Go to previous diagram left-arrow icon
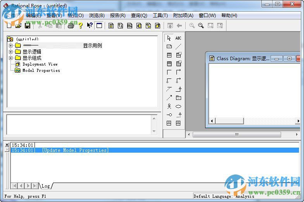The image size is (304, 202). (179, 26)
